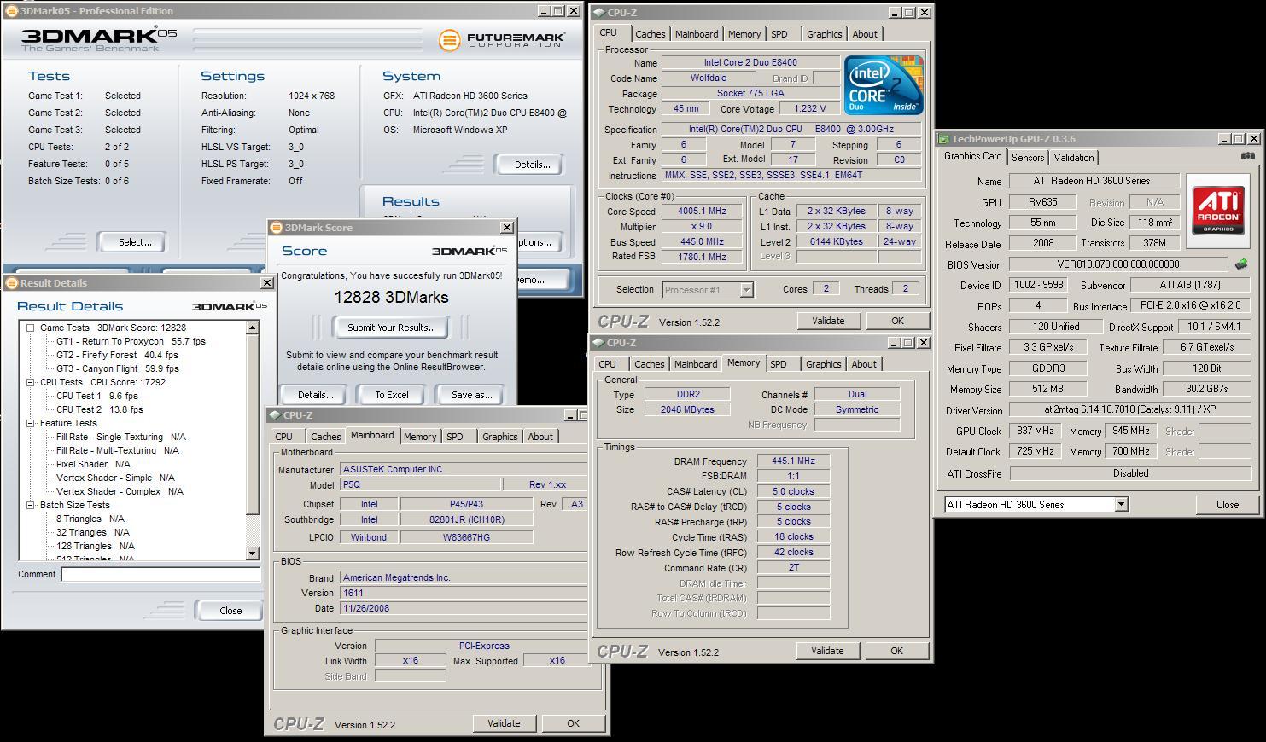Select GT2 - Firefly Forest result
This screenshot has width=1266, height=742.
pos(117,355)
